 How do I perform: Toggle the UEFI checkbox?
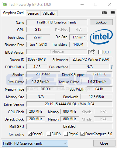tap(100, 52)
